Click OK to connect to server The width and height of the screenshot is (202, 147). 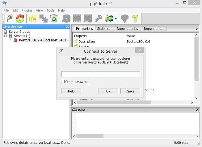[108, 91]
